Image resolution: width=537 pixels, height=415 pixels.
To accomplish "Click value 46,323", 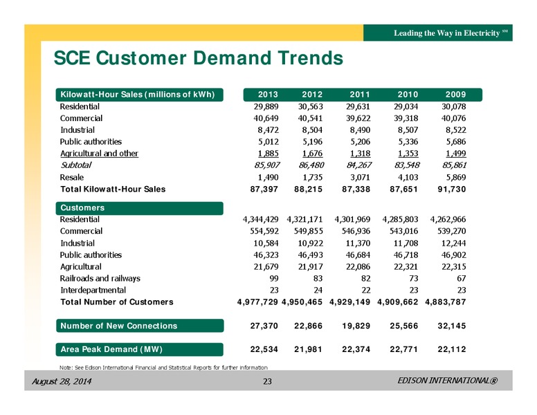I will pos(266,255).
